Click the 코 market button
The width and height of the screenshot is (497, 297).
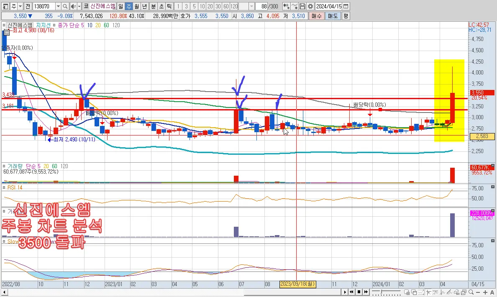(86, 6)
